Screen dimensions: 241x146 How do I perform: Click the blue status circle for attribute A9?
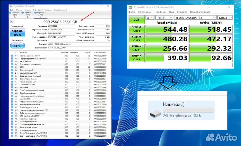tap(12, 87)
